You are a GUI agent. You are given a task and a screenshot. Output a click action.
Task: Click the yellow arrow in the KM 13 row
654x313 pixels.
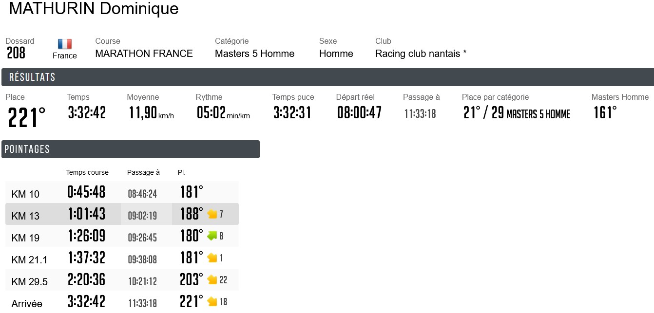212,214
